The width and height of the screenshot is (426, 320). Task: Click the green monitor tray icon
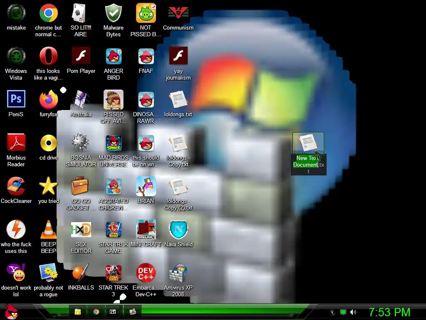pos(343,312)
